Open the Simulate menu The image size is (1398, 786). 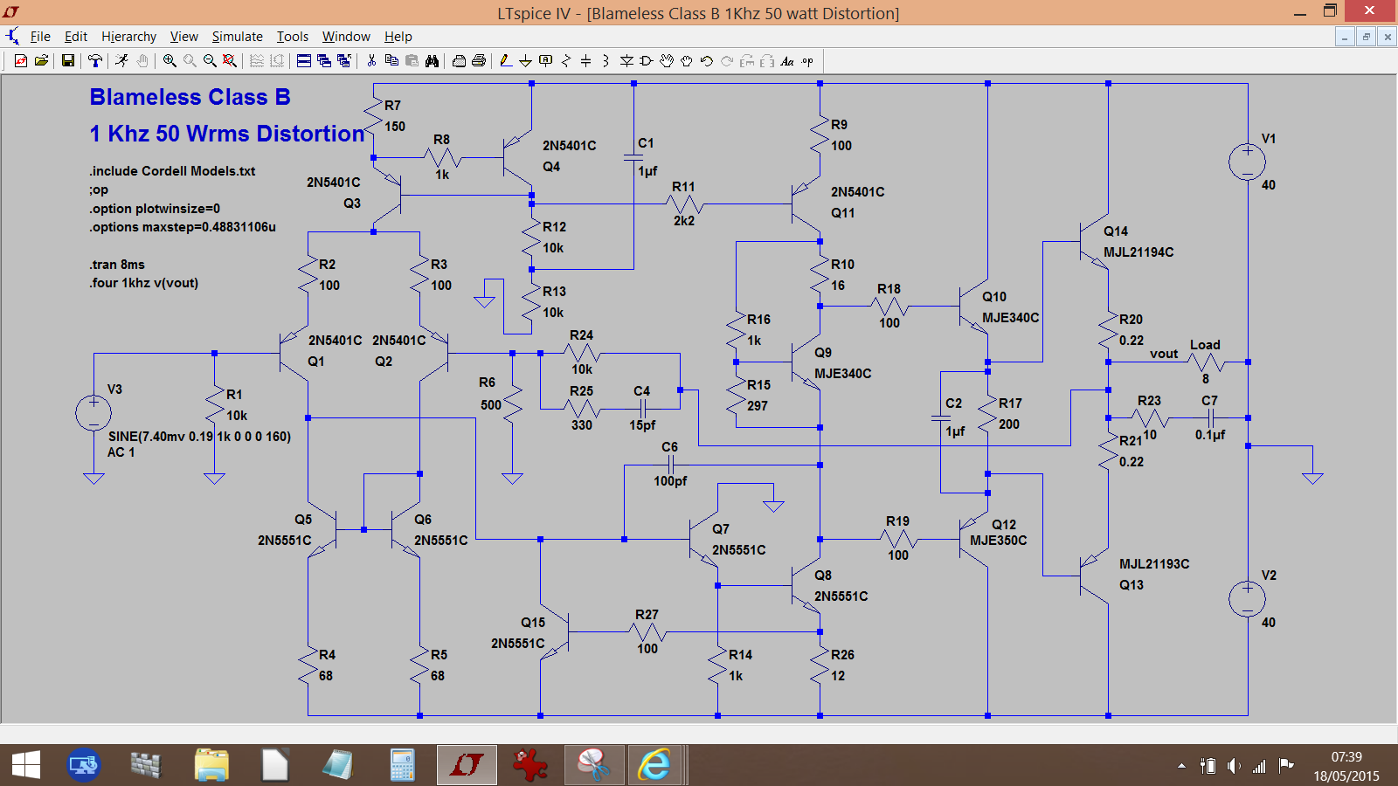(237, 37)
